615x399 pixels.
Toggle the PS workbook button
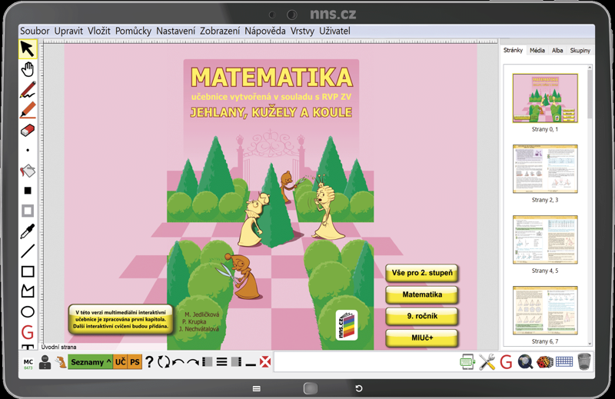tap(135, 362)
